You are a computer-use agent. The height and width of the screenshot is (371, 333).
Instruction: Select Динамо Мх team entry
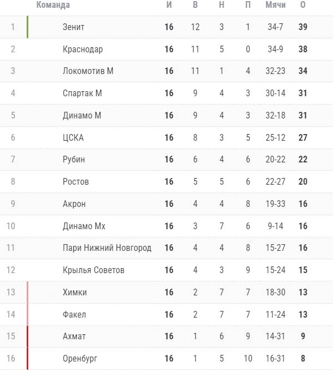[84, 226]
